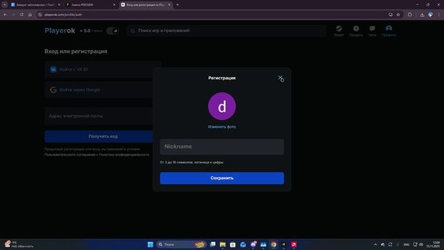The image size is (444, 250).
Task: Click the ENG language indicator
Action: (407, 244)
